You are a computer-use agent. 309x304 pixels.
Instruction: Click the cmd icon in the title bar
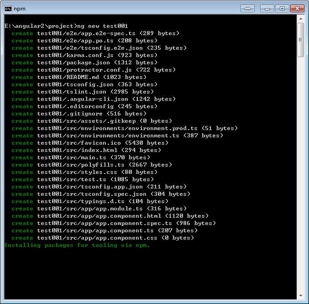(8, 9)
